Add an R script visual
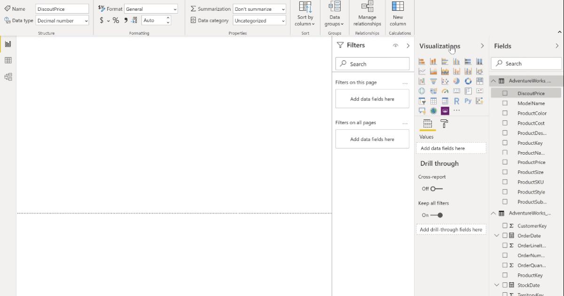The height and width of the screenshot is (296, 564). coord(456,101)
